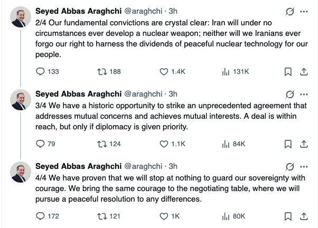Open Seyed Abbas Araghchi name on 4/4 tweet

[78, 166]
